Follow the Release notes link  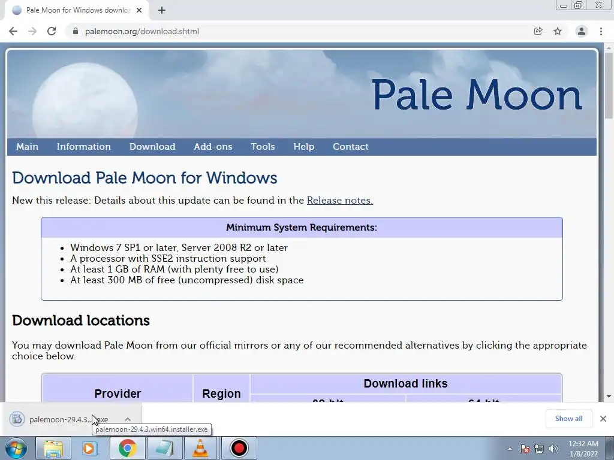339,200
